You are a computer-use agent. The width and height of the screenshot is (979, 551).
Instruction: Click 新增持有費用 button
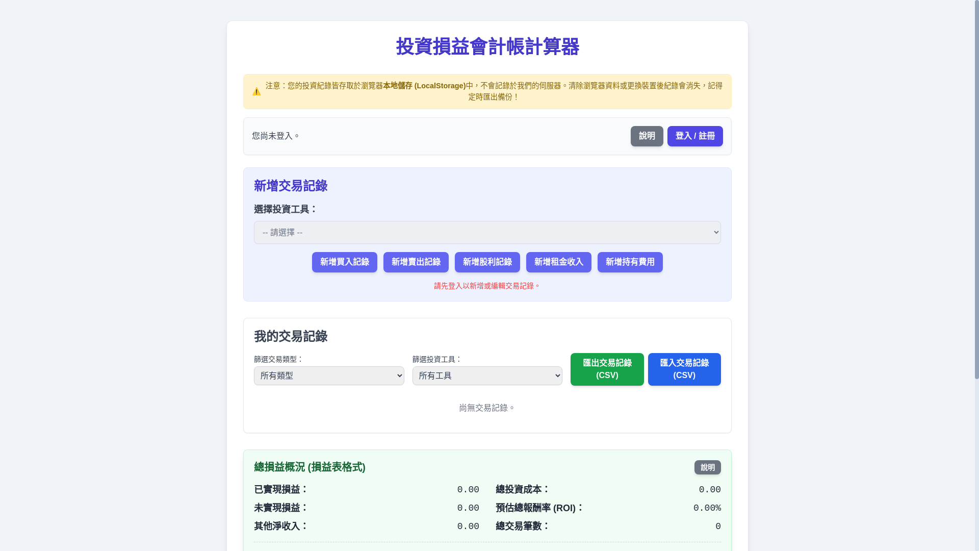(x=630, y=262)
